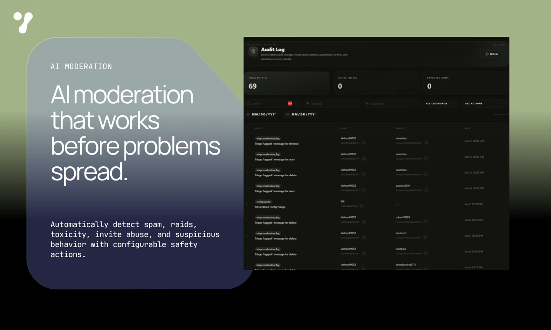551x330 pixels.
Task: Click the target name passion1216
Action: tap(403, 186)
